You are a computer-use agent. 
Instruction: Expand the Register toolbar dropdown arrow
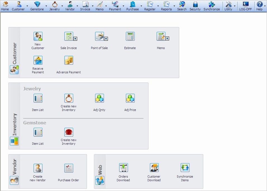point(158,6)
